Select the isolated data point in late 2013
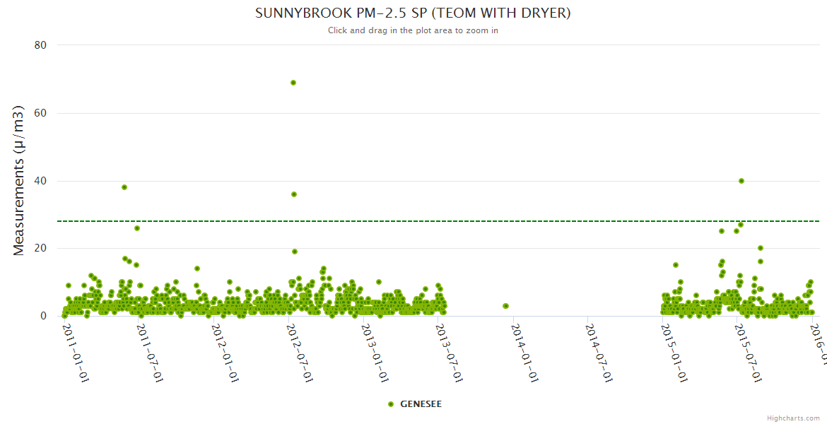 tap(505, 306)
